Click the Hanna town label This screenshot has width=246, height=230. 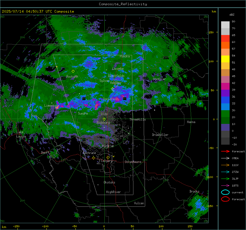point(191,122)
